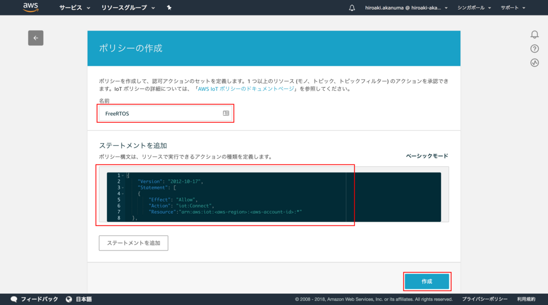Click the "Version": "2012-10-17" code line
The image size is (548, 305).
(170, 182)
